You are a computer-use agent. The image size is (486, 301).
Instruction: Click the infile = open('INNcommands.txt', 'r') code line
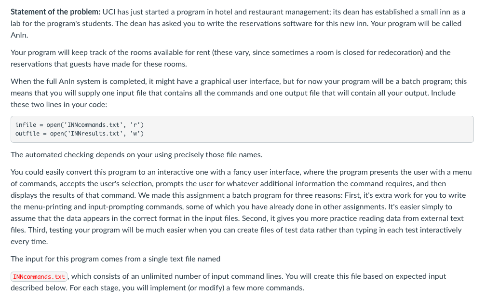pos(80,124)
